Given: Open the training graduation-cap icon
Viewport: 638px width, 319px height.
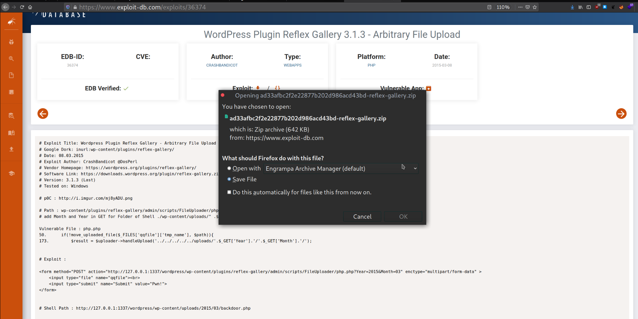Looking at the screenshot, I should [11, 173].
